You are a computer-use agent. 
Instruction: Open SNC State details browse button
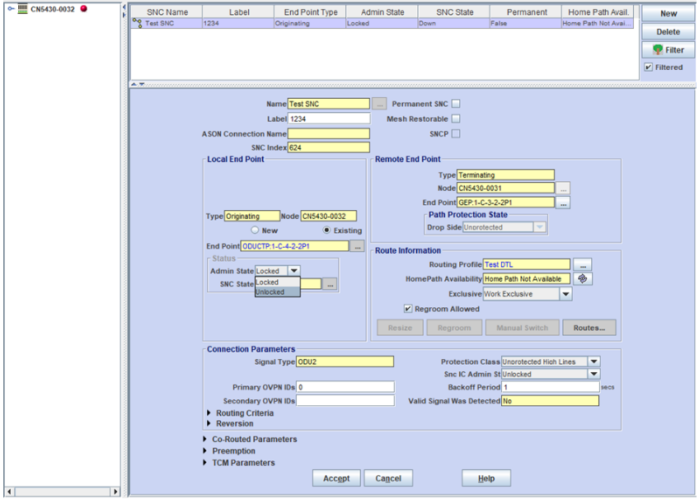tap(330, 284)
